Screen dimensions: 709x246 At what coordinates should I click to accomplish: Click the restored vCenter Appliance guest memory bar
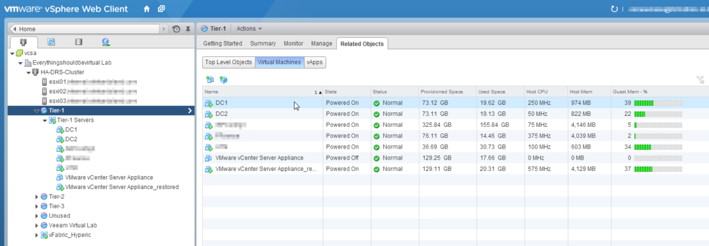coord(658,169)
